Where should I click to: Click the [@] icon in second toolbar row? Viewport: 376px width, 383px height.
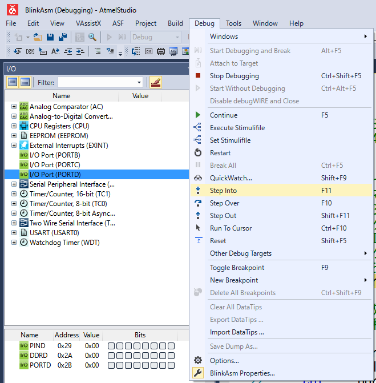[30, 51]
